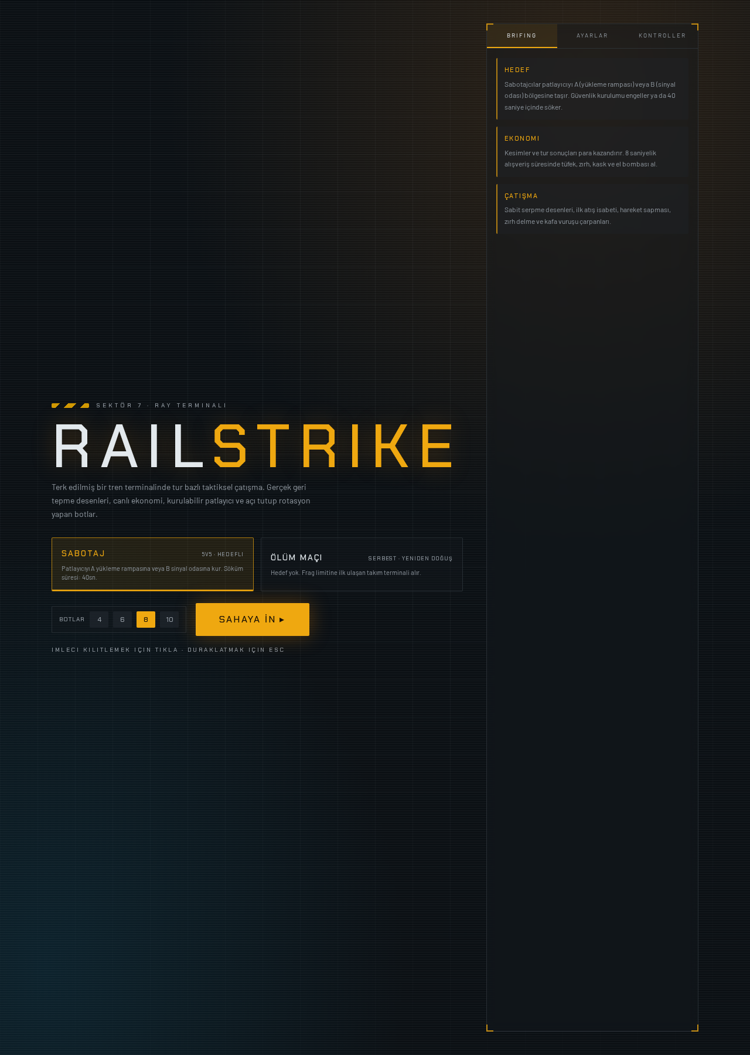Image resolution: width=750 pixels, height=1055 pixels.
Task: Click the ÇATIŞMA briefing card
Action: [x=592, y=209]
